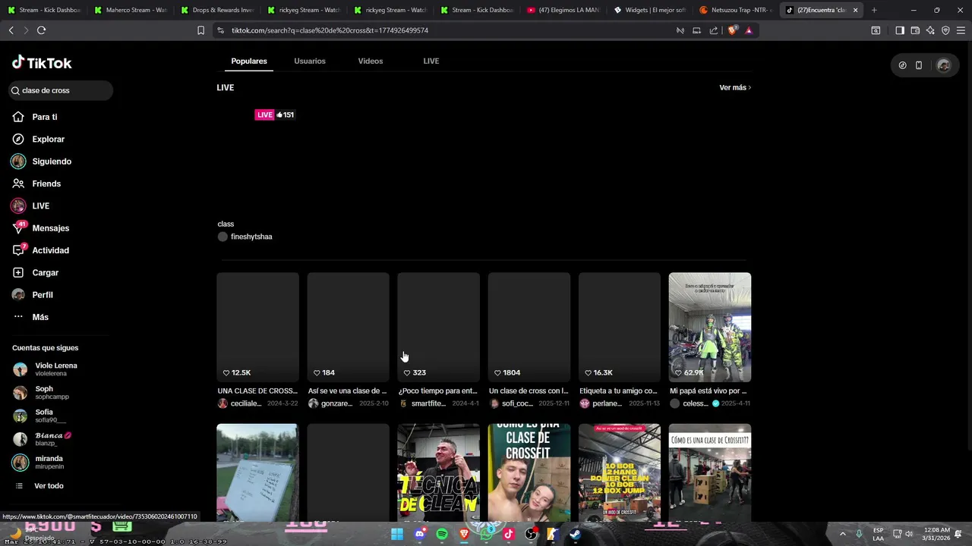Open a new browser tab
The image size is (972, 546).
[874, 10]
